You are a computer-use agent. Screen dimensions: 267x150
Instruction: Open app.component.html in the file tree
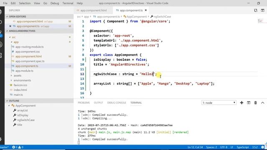(x=28, y=56)
